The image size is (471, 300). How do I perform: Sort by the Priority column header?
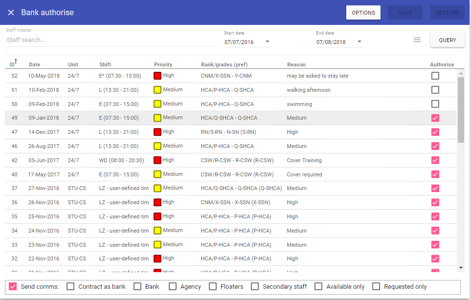pos(163,64)
